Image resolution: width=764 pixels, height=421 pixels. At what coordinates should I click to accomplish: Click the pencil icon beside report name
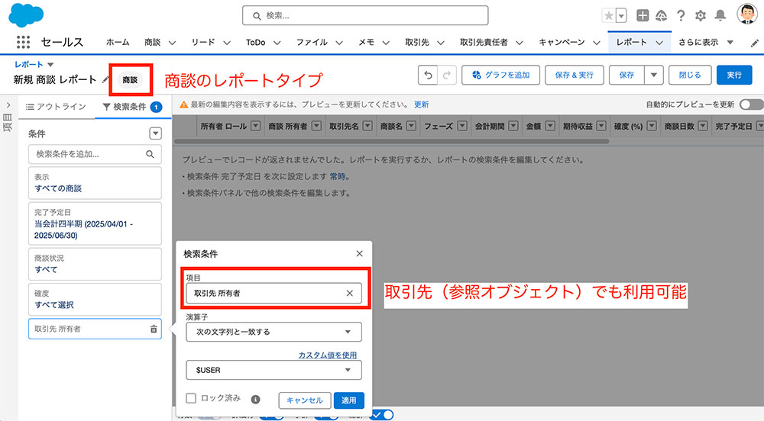click(105, 79)
